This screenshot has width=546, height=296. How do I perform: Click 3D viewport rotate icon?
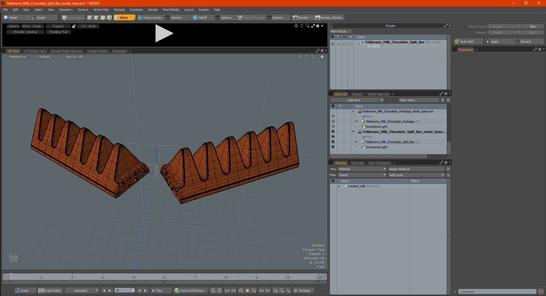point(306,57)
